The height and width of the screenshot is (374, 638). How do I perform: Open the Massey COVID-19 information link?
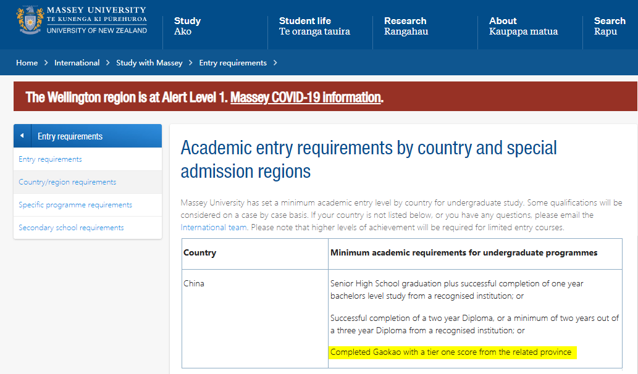pos(306,97)
